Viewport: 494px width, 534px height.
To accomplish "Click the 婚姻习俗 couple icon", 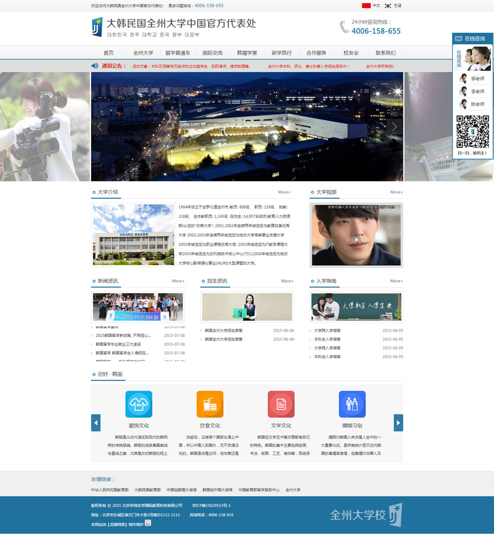I will (x=352, y=404).
